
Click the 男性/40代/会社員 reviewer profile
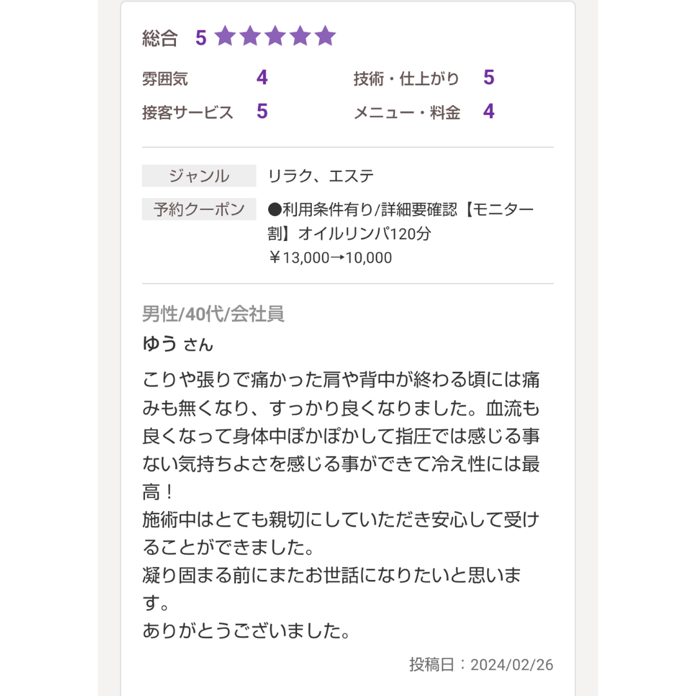tap(213, 314)
